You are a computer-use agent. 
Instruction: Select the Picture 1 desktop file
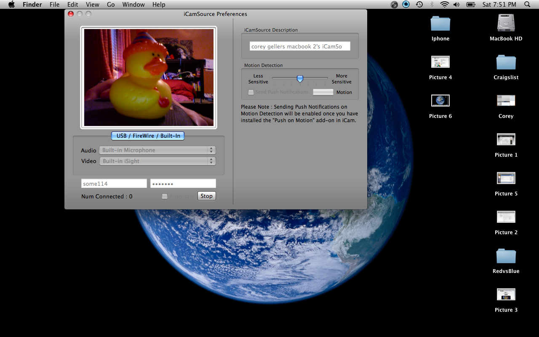506,139
